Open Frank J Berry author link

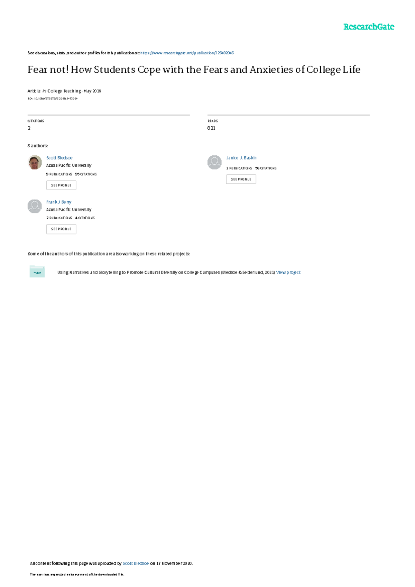pos(59,202)
